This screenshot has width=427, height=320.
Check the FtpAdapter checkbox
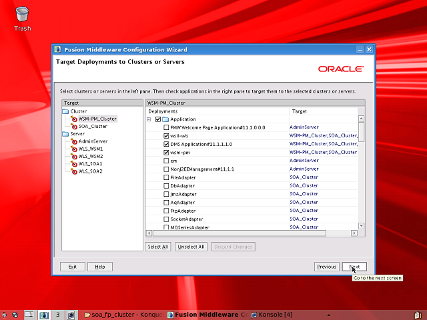click(166, 211)
